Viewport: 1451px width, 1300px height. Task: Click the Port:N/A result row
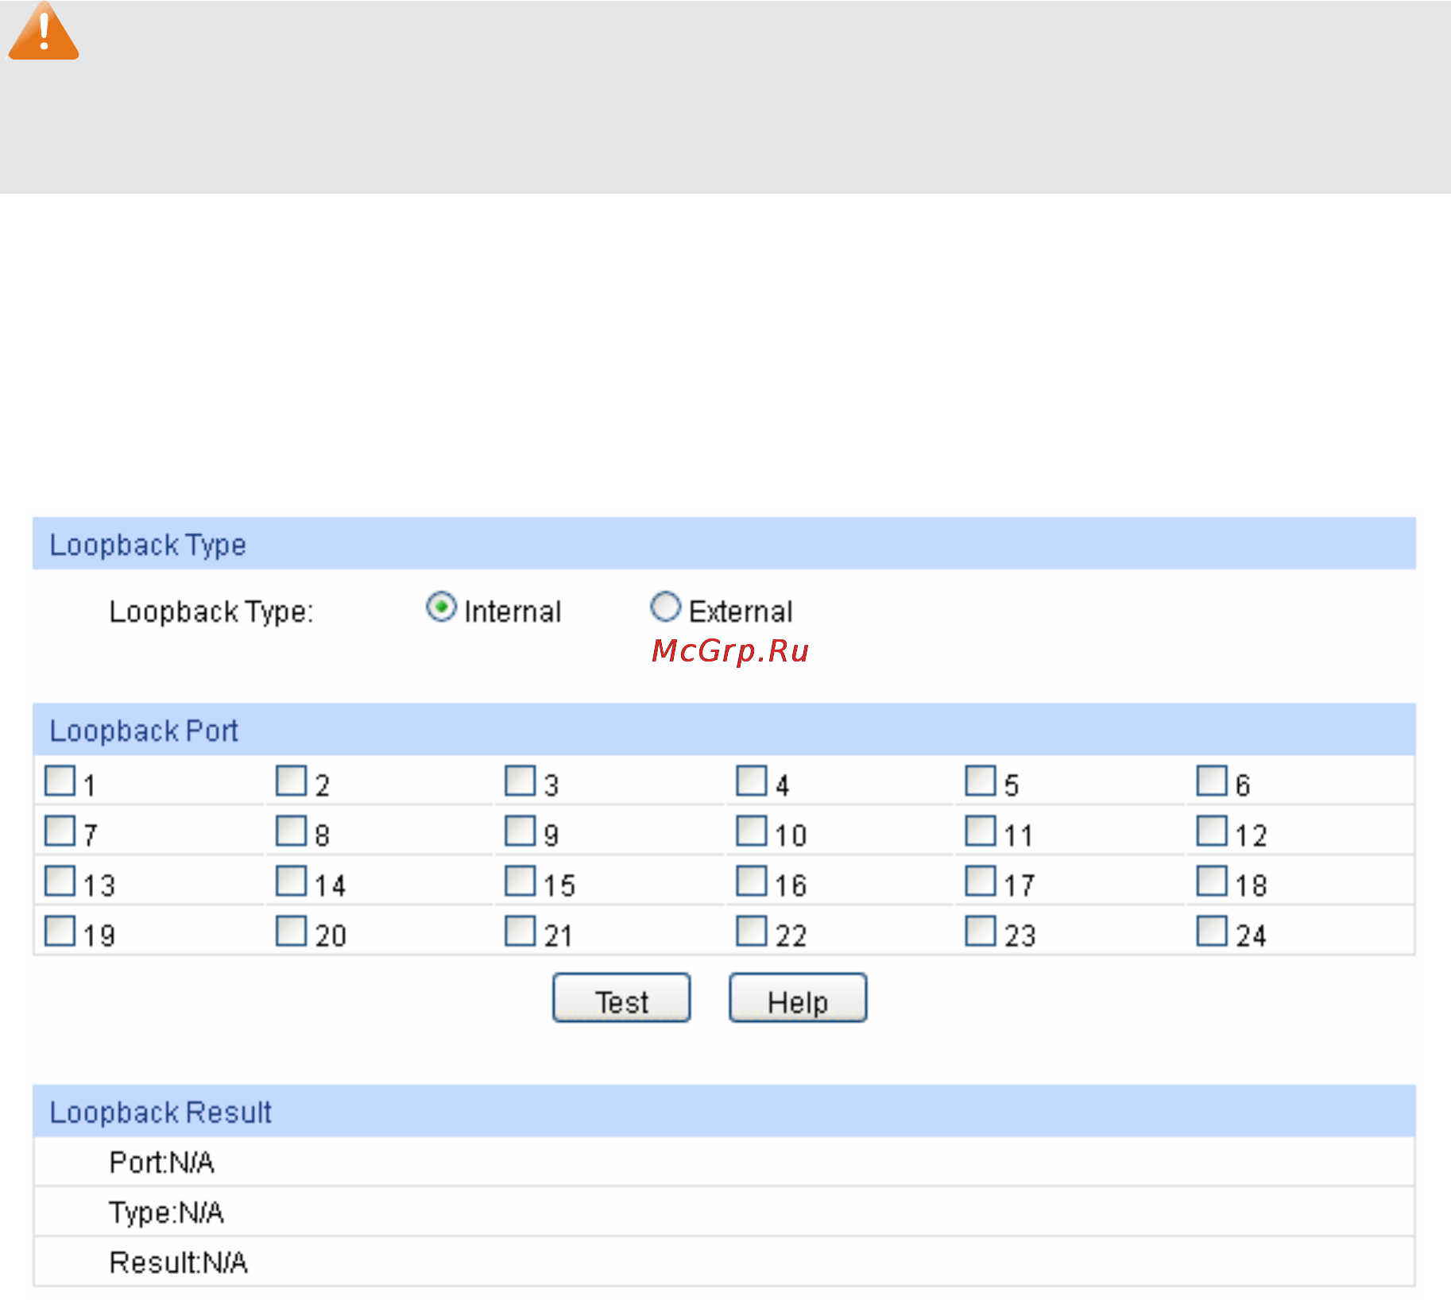point(724,1162)
